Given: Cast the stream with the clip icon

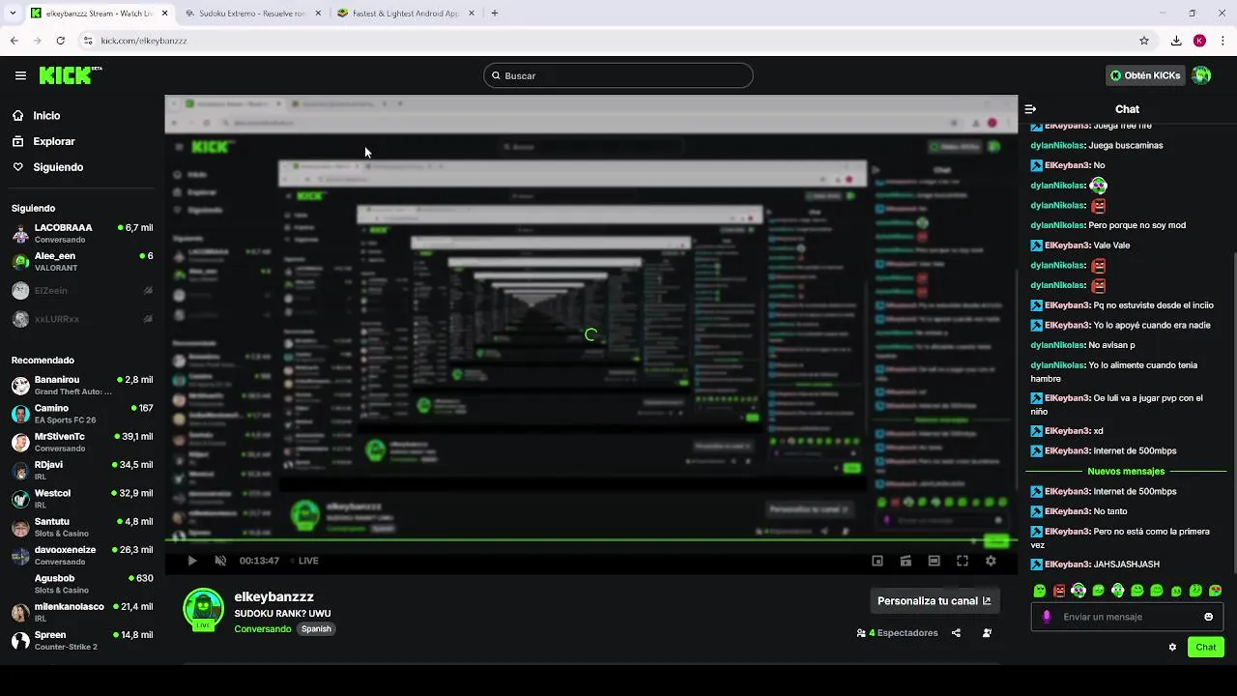Looking at the screenshot, I should 906,561.
